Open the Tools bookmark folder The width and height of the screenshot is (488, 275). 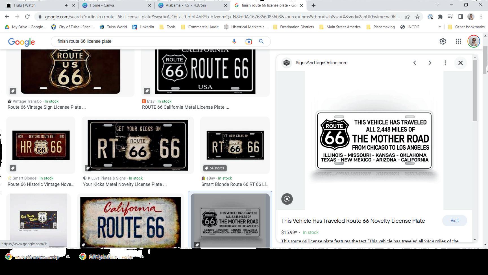[x=167, y=27]
